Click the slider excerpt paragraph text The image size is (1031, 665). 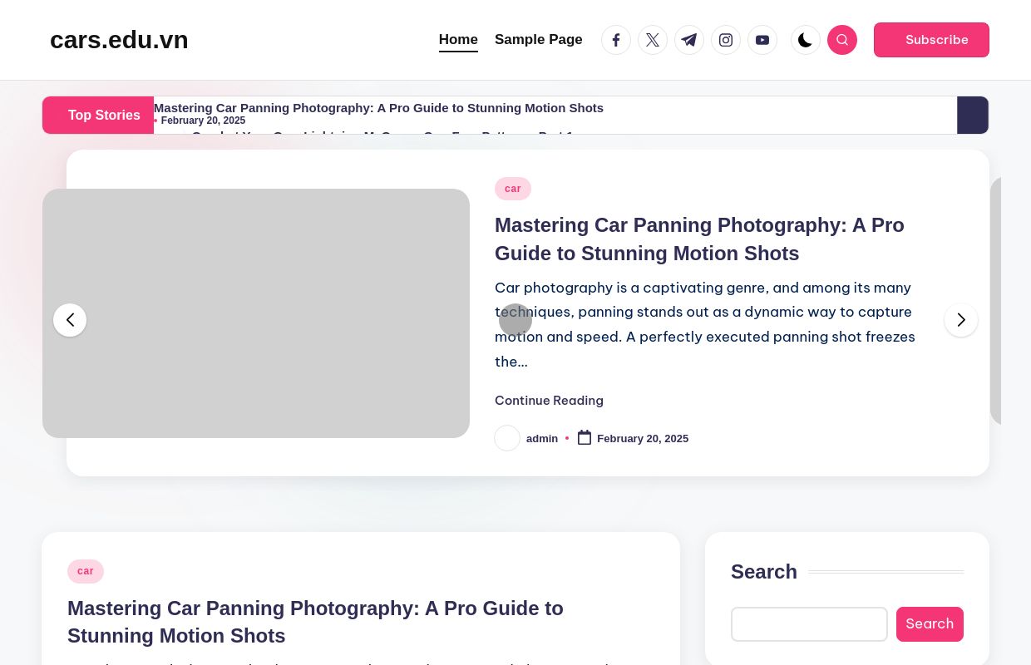[705, 324]
